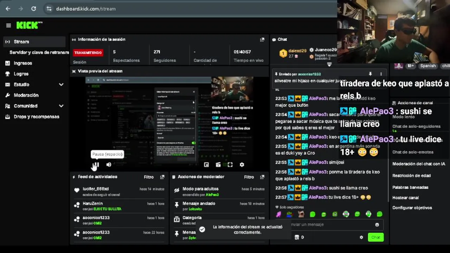Click pin icon beside Mensaje anclado by Lokusku
The width and height of the screenshot is (450, 253).
pos(177,205)
